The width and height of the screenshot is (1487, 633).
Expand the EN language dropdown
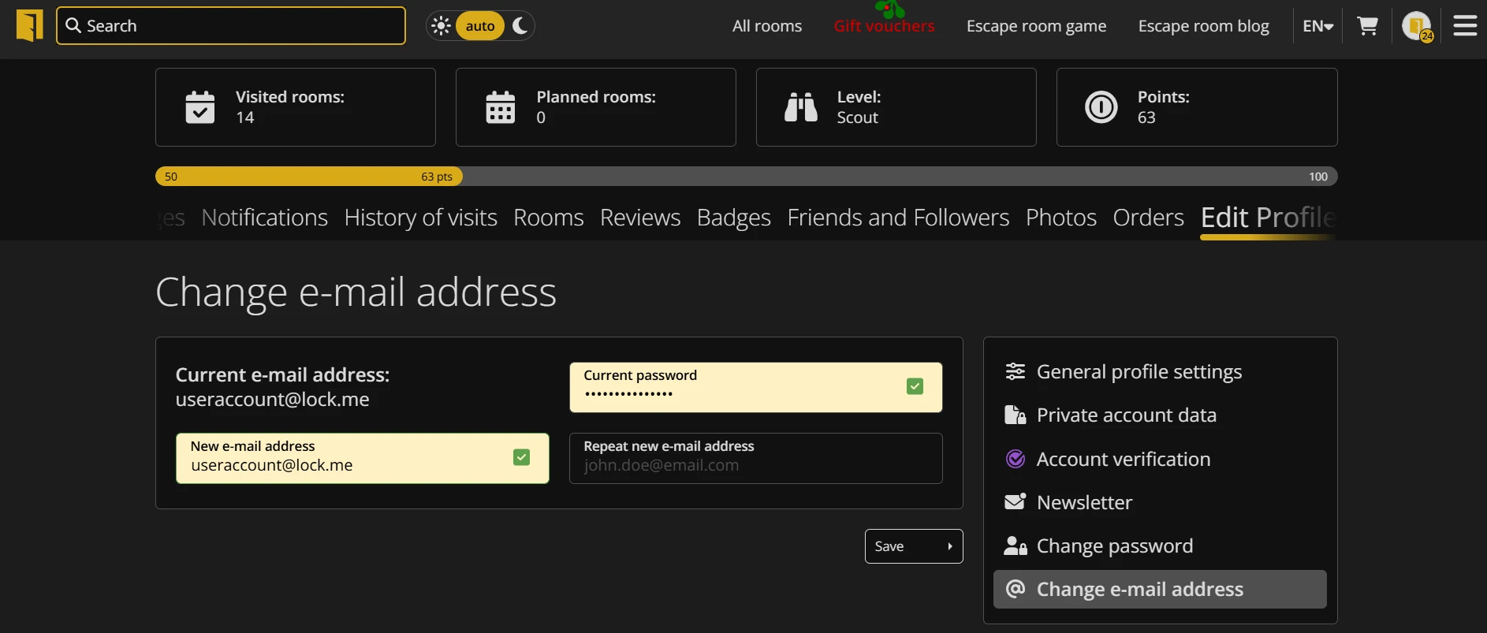point(1317,26)
